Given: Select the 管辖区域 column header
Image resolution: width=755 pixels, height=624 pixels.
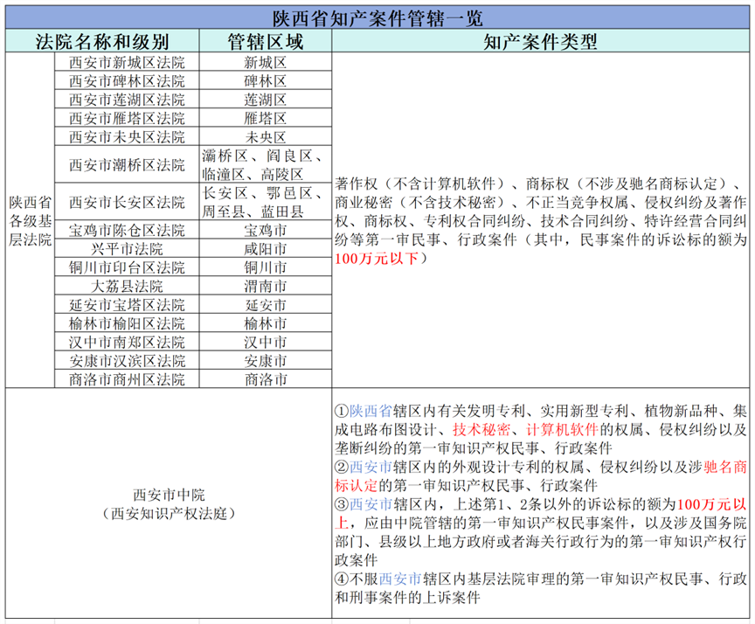Looking at the screenshot, I should 265,43.
